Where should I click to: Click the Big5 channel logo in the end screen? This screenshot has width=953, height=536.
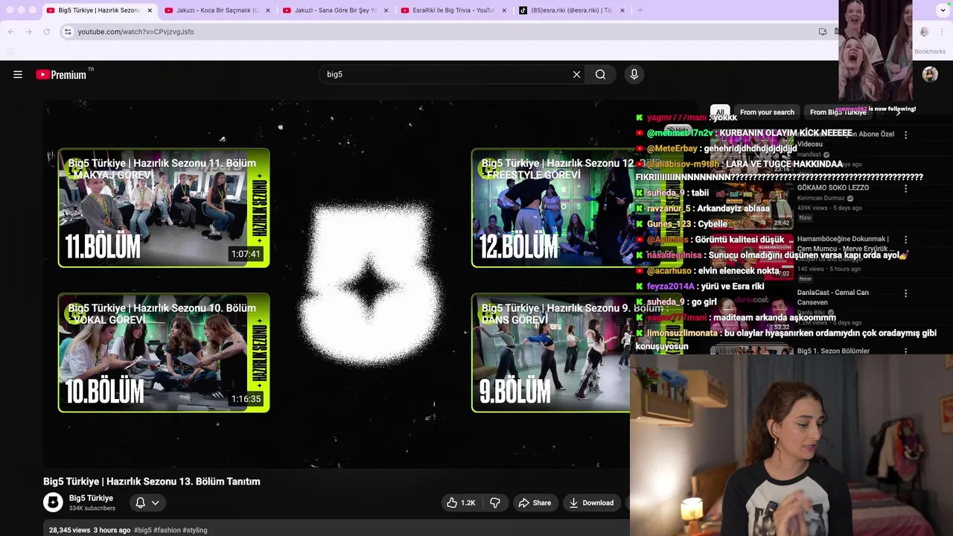coord(370,287)
